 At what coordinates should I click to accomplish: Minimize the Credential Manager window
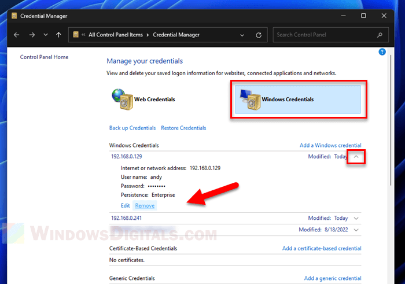343,16
